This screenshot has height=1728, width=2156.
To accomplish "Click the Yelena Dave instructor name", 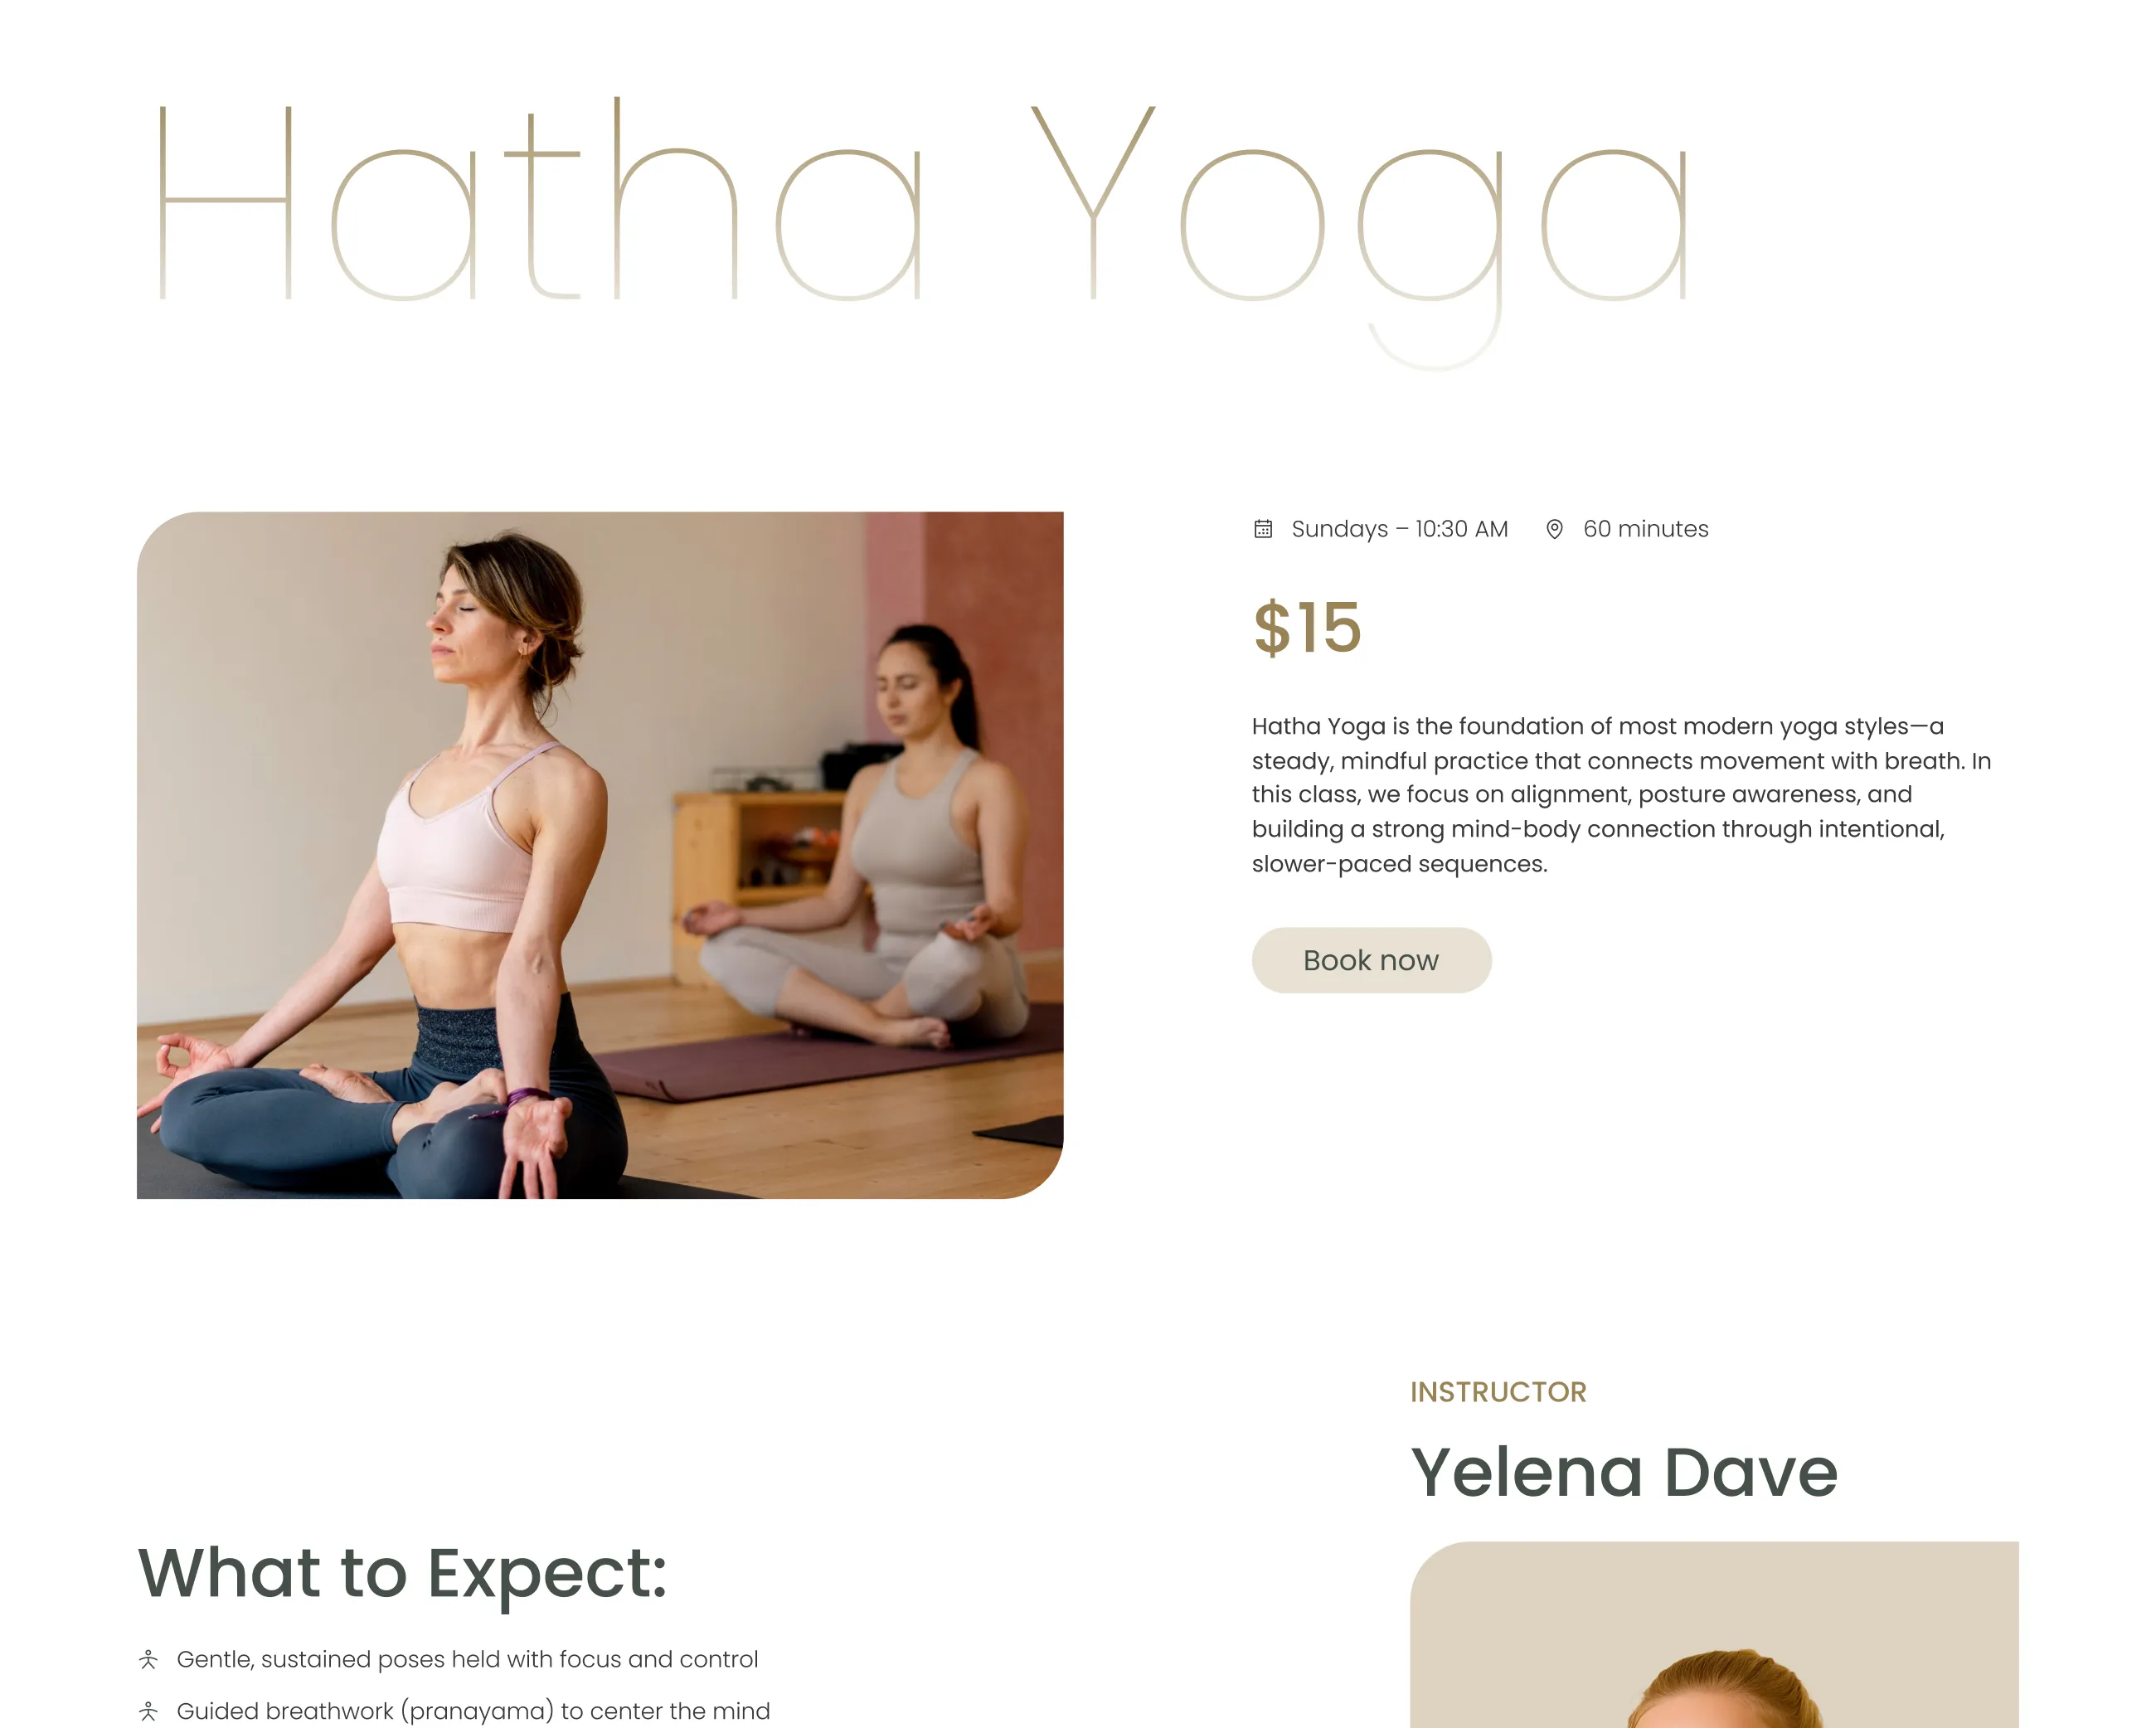I will [x=1624, y=1473].
